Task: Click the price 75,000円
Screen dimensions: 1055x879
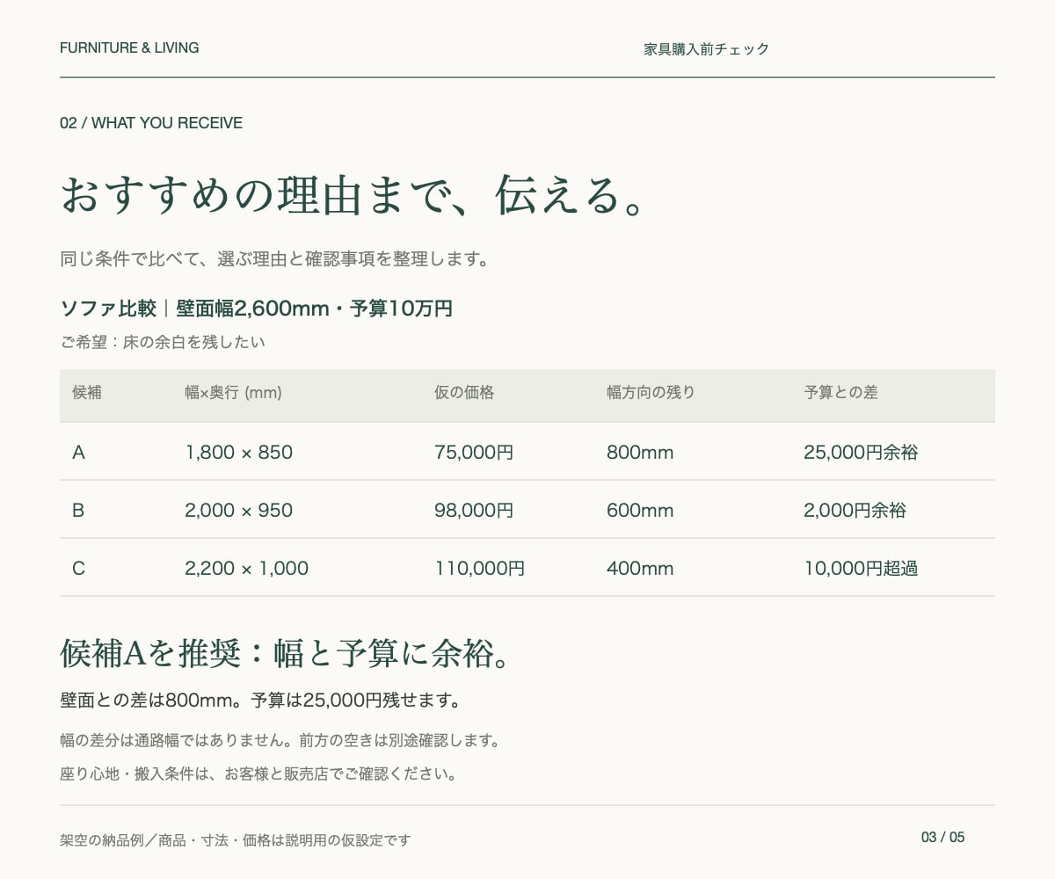Action: point(474,452)
